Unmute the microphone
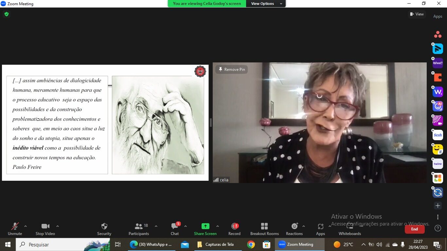 click(x=15, y=229)
